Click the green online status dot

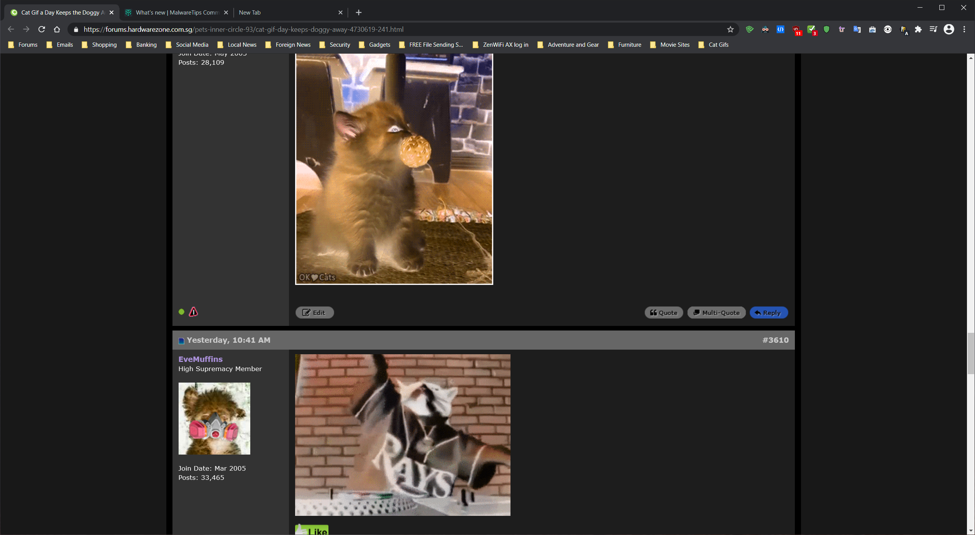click(x=182, y=312)
